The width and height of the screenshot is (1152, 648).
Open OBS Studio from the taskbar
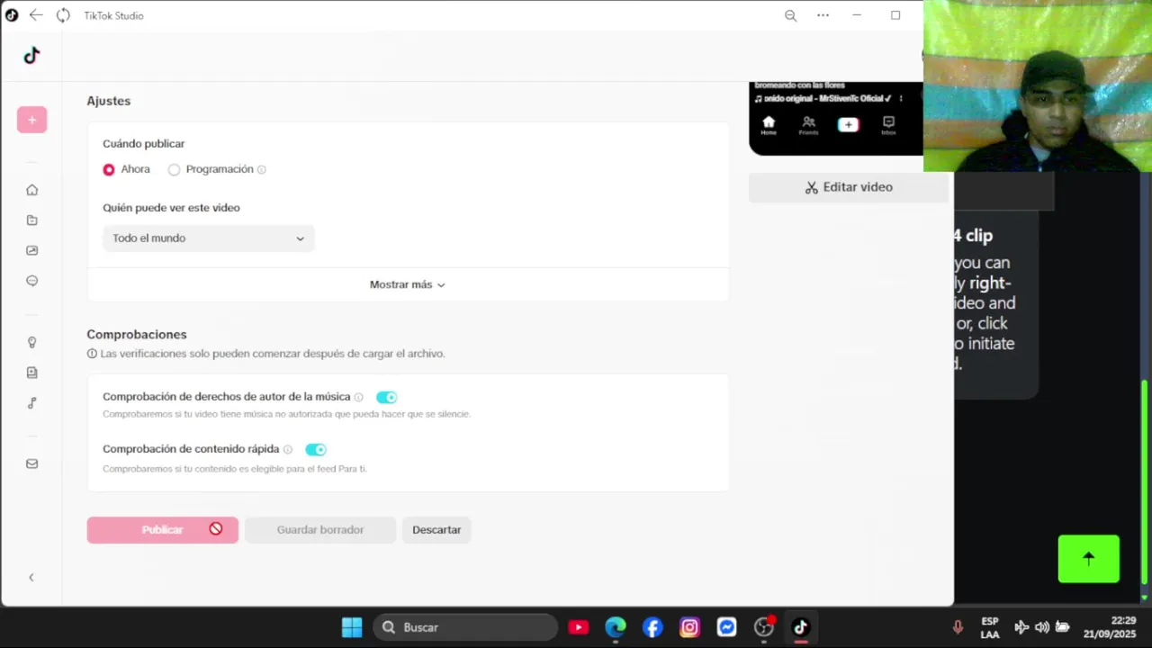[x=764, y=627]
